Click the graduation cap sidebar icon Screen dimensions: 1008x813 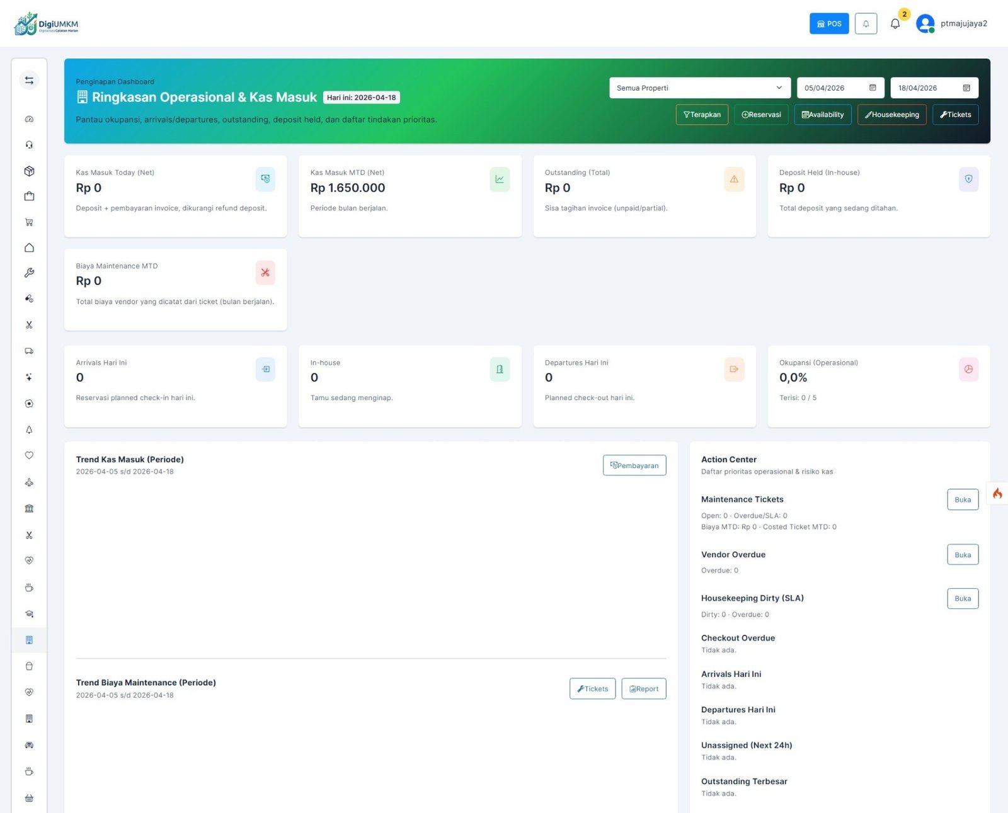29,614
